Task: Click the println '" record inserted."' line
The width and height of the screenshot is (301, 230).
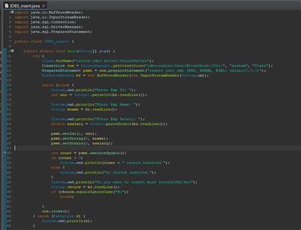Action: (x=115, y=163)
